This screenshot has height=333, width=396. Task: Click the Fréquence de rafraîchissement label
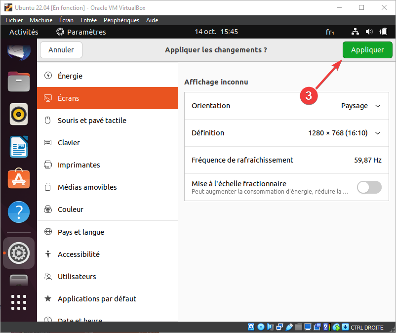(x=242, y=160)
